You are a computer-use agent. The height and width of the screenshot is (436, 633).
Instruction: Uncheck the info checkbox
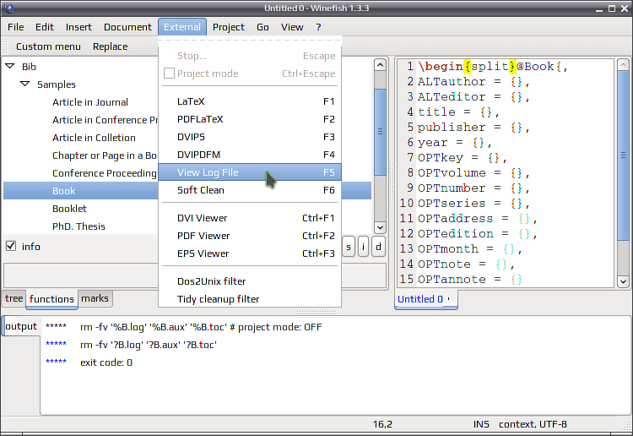(11, 246)
